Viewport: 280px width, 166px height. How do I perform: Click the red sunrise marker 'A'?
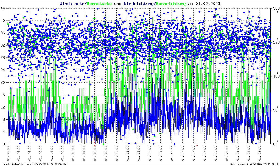[x=95, y=145]
